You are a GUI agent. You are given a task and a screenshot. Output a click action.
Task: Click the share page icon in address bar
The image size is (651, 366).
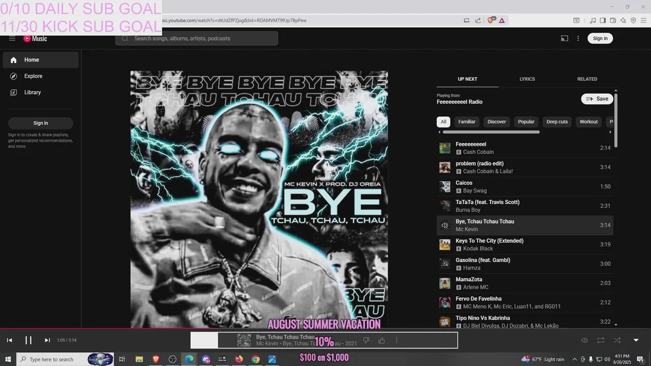click(x=478, y=20)
